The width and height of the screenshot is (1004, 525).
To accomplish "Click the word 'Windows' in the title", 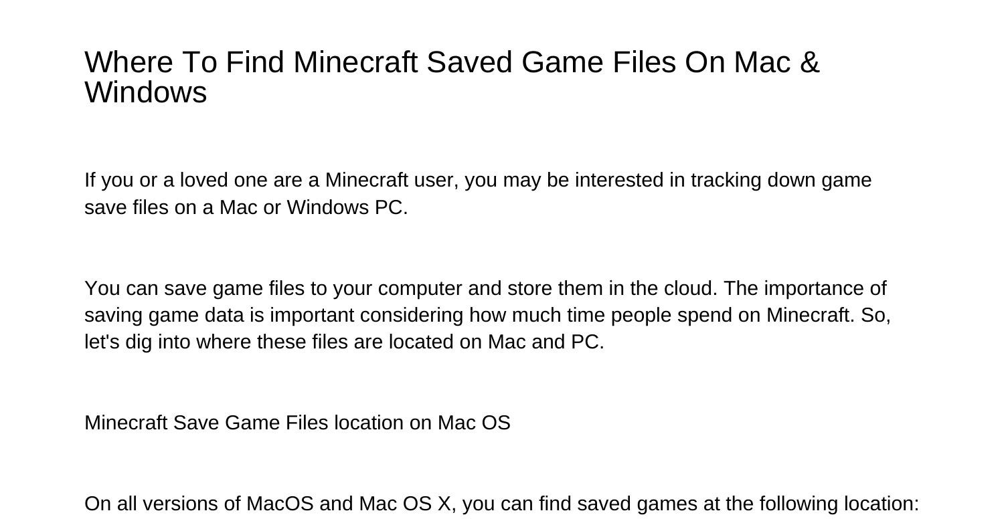I will (146, 92).
